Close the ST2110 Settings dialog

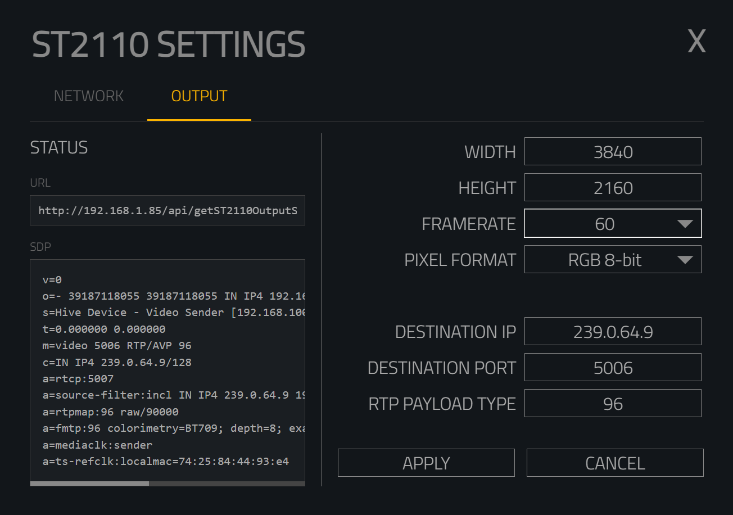(696, 42)
